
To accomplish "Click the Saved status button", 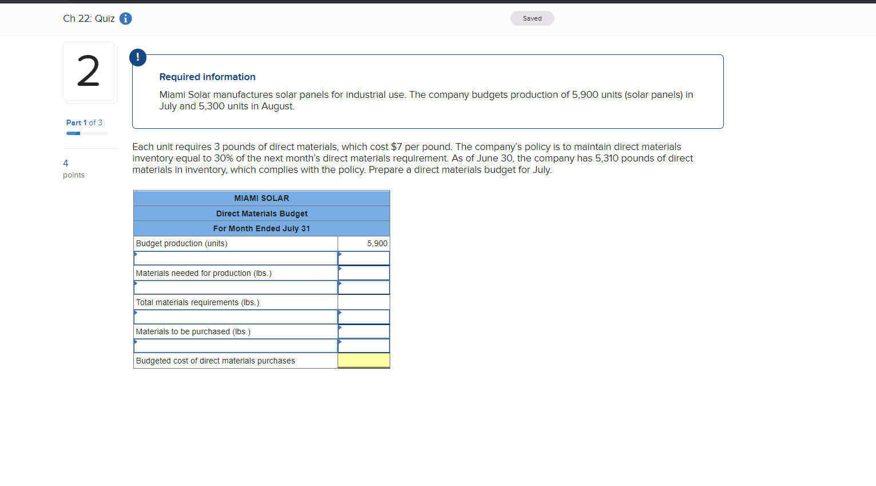I will click(532, 18).
